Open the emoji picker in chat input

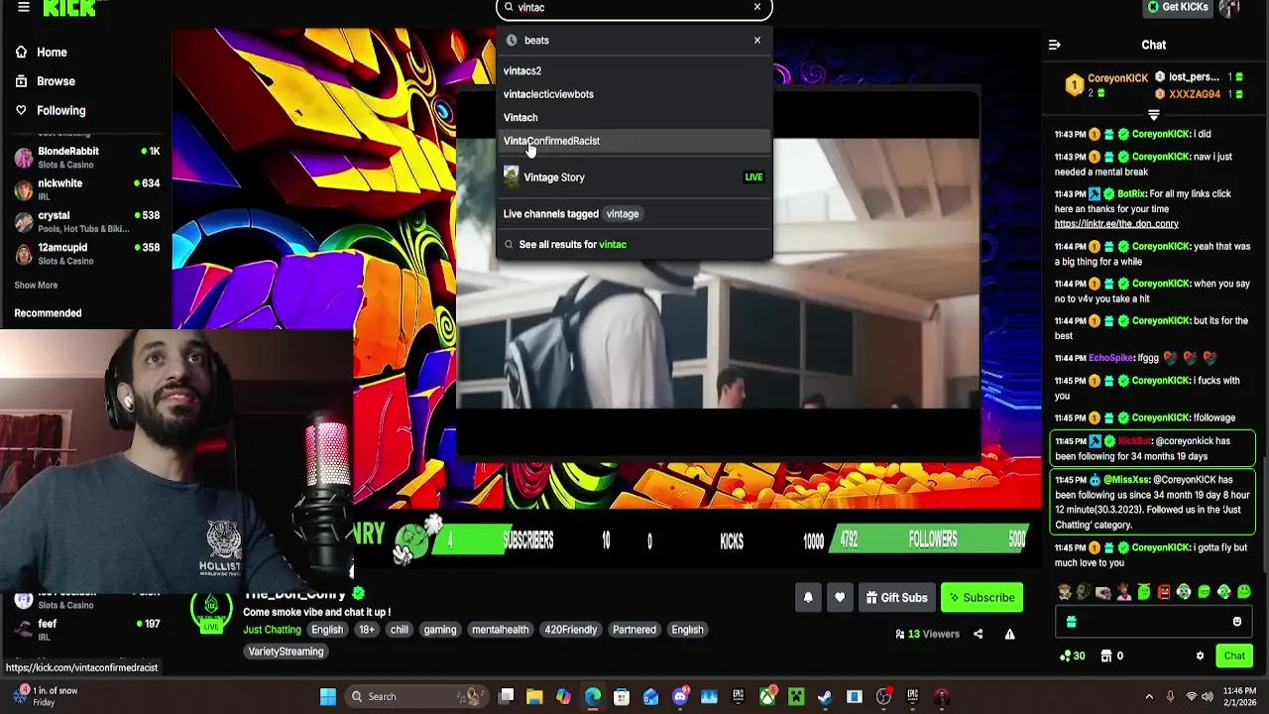[x=1236, y=622]
